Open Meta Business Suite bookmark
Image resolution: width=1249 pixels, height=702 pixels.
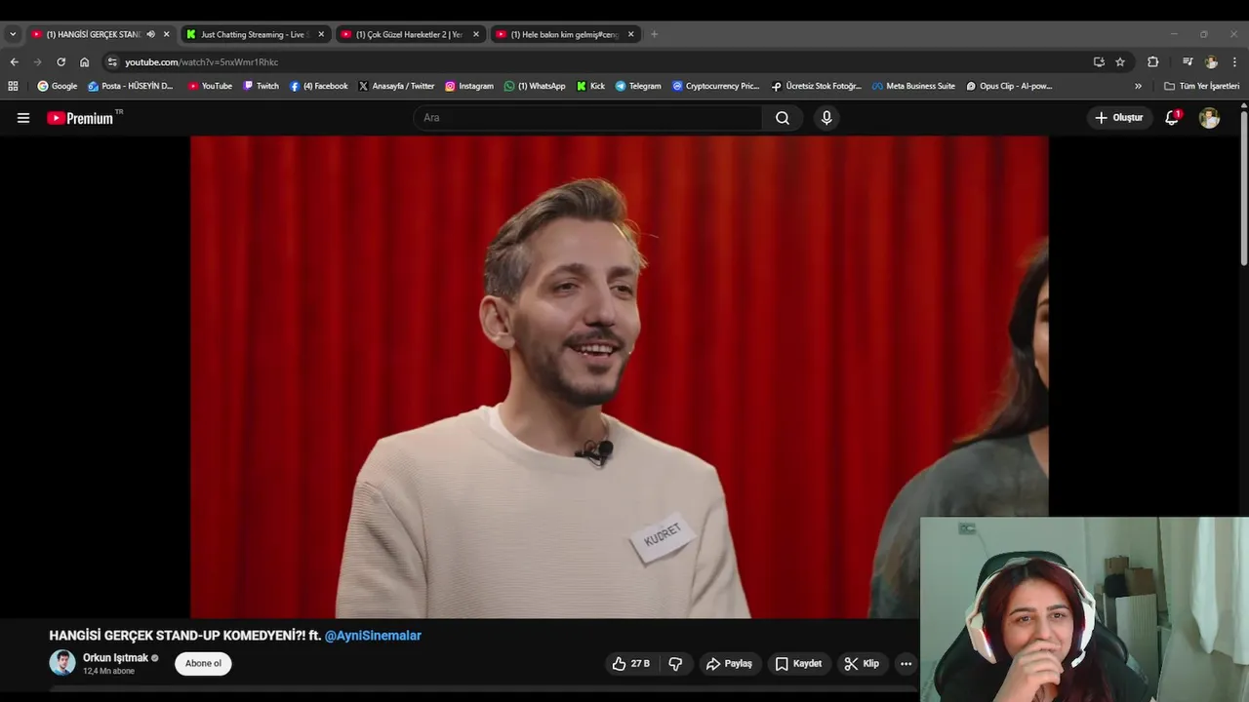pyautogui.click(x=913, y=86)
